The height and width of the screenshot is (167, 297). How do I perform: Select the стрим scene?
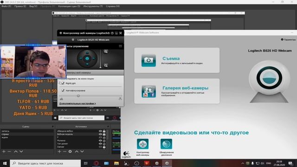[27, 134]
